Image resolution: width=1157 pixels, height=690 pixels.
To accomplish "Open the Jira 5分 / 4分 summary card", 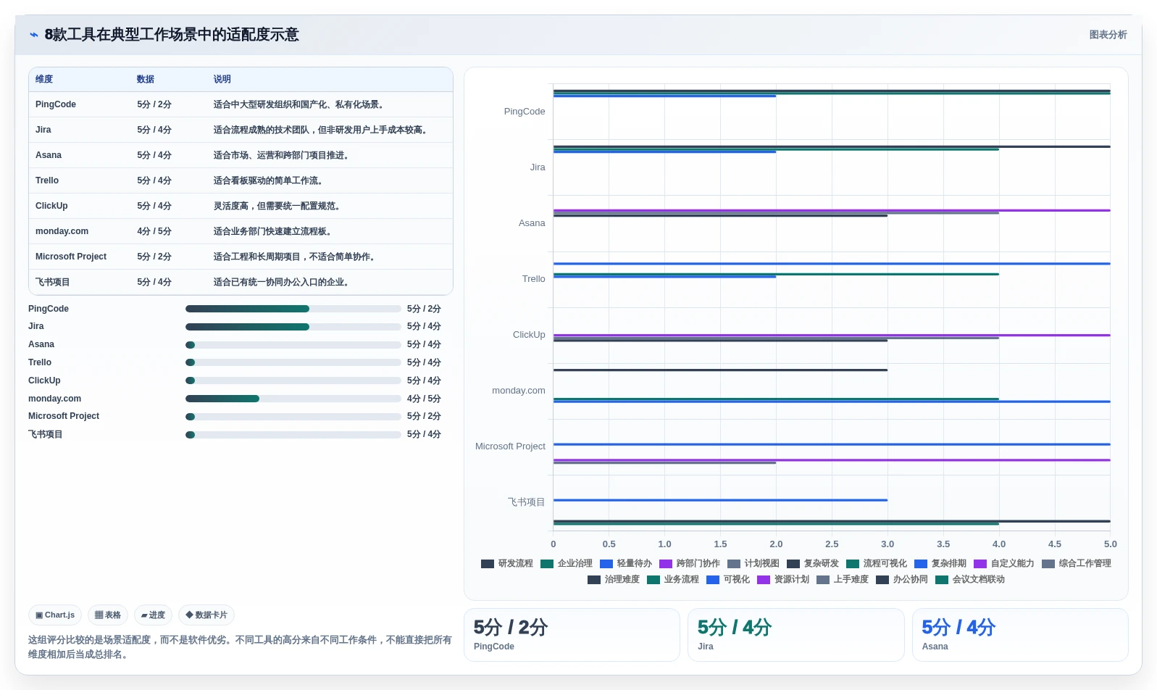I will point(796,635).
